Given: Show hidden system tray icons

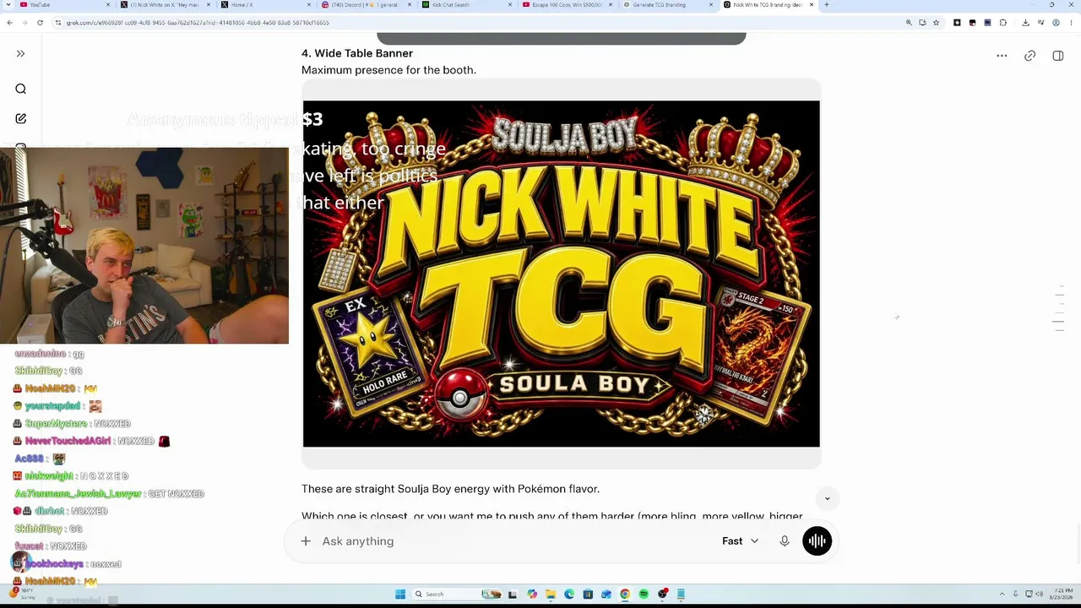Looking at the screenshot, I should pyautogui.click(x=1002, y=594).
